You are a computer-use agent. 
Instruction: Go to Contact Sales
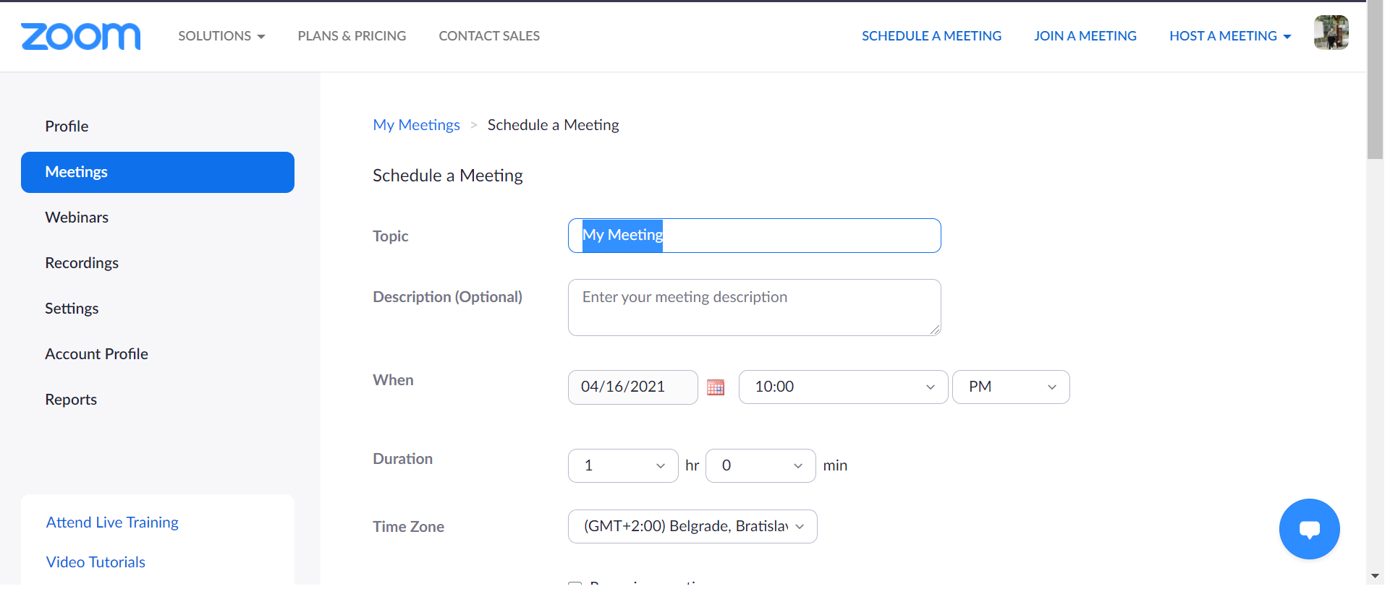point(489,36)
